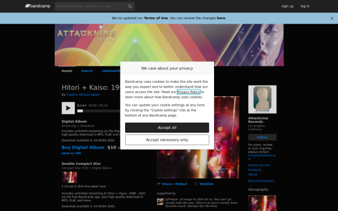Click Send as Gift
This screenshot has height=211, width=338.
[x=71, y=153]
